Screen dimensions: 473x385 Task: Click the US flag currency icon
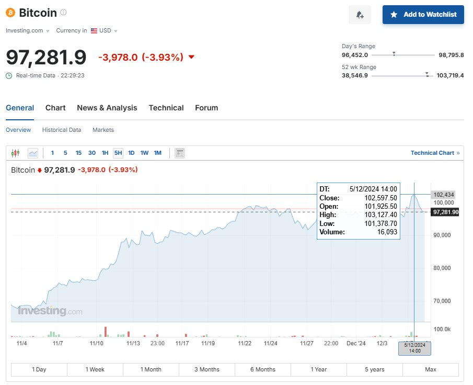[x=94, y=31]
